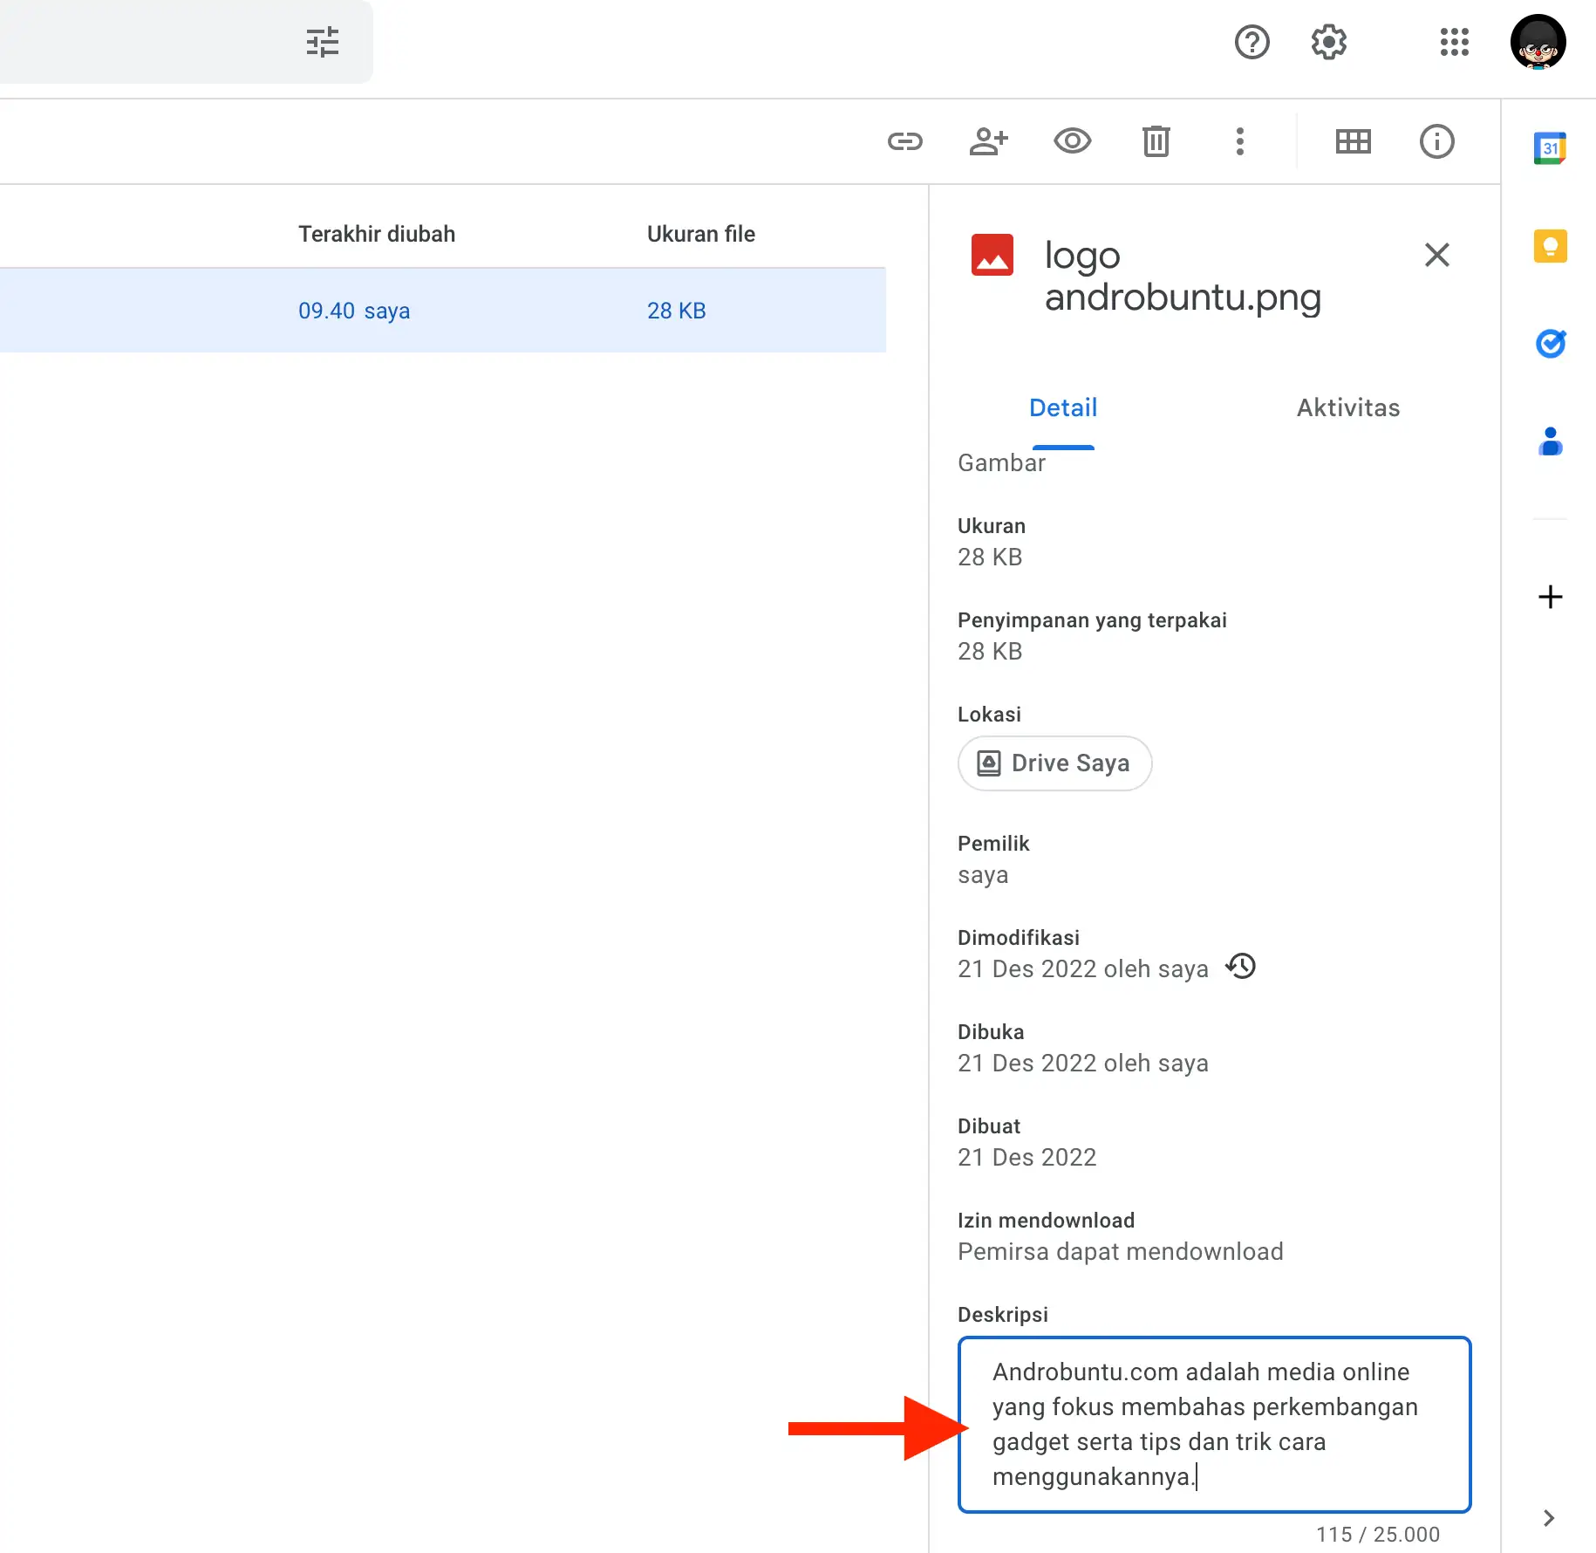Screen dimensions: 1596x1553
Task: Edit the Deskripsi text field
Action: click(1214, 1424)
